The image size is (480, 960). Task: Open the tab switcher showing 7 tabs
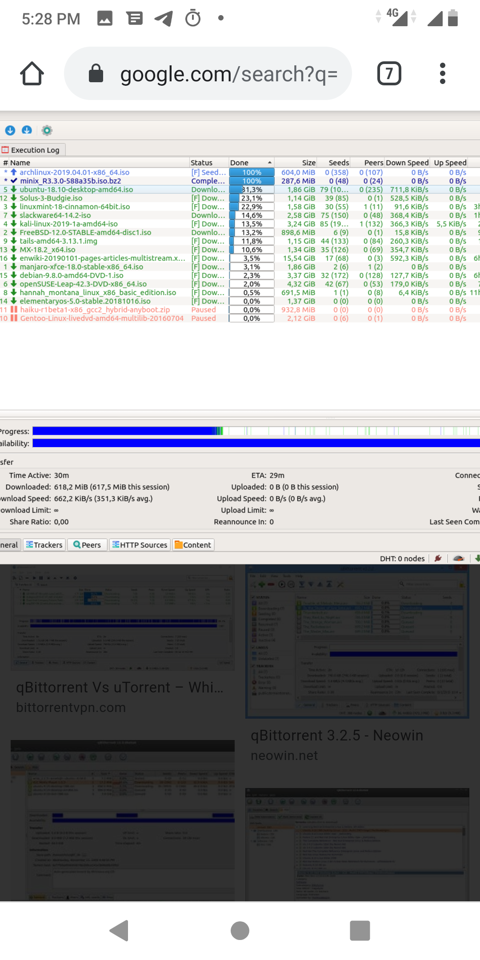pyautogui.click(x=389, y=73)
